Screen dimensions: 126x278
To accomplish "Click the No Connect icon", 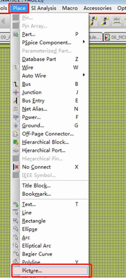I will click(16, 167).
